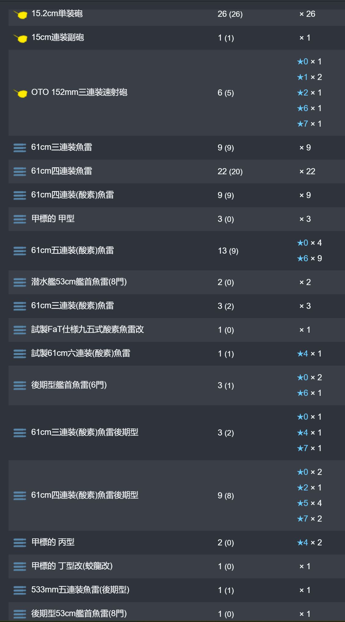
Task: Click the yellow gun icon for 15.2cm単装砲
Action: tap(20, 14)
